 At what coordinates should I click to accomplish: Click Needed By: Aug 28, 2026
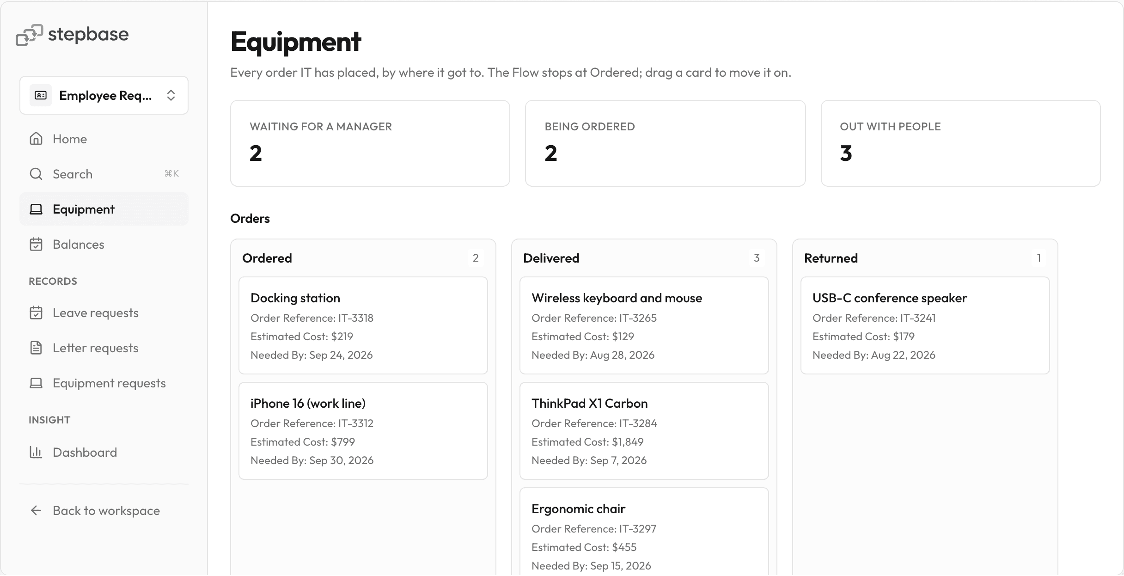(593, 355)
